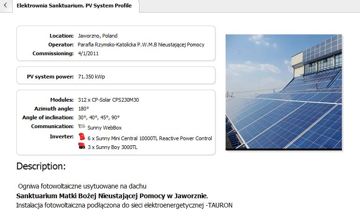
Task: Click the Sunny WebBox device icon
Action: [82, 127]
